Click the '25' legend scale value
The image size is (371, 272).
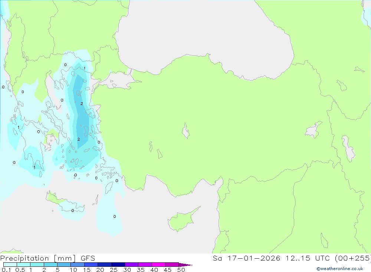(x=114, y=270)
